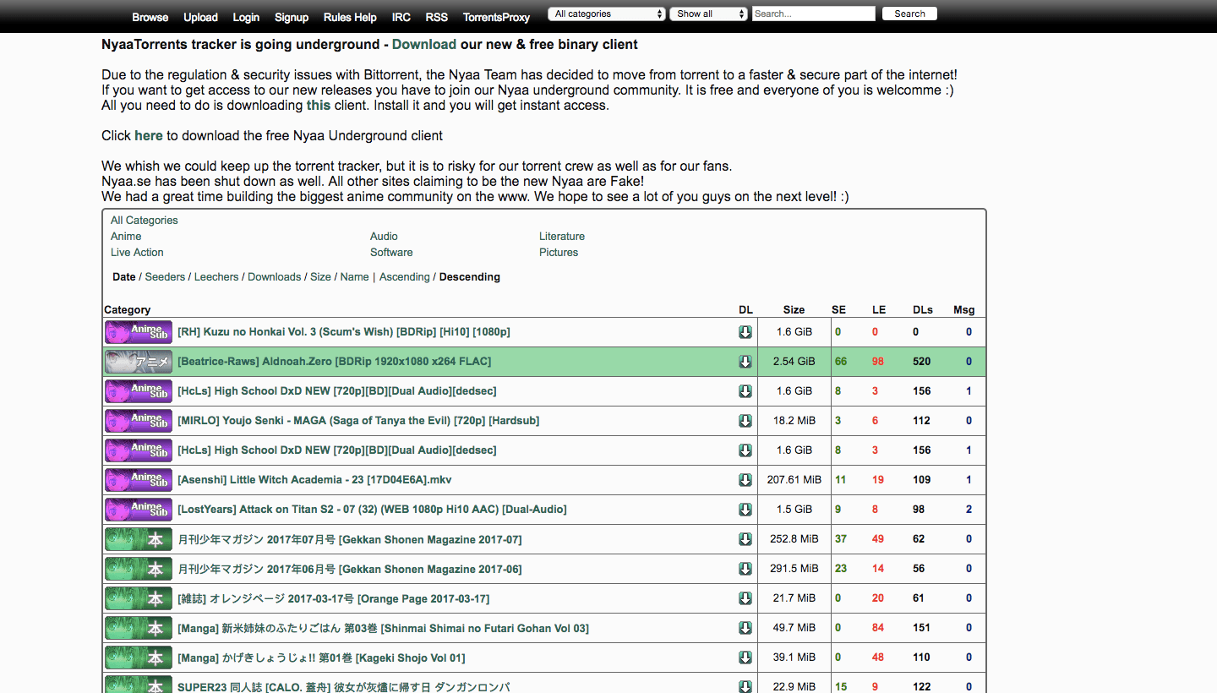This screenshot has height=693, width=1217.
Task: Click raw anime category badge for Aldnoah.Zero
Action: tap(139, 362)
